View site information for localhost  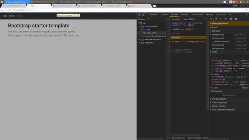[x=14, y=10]
